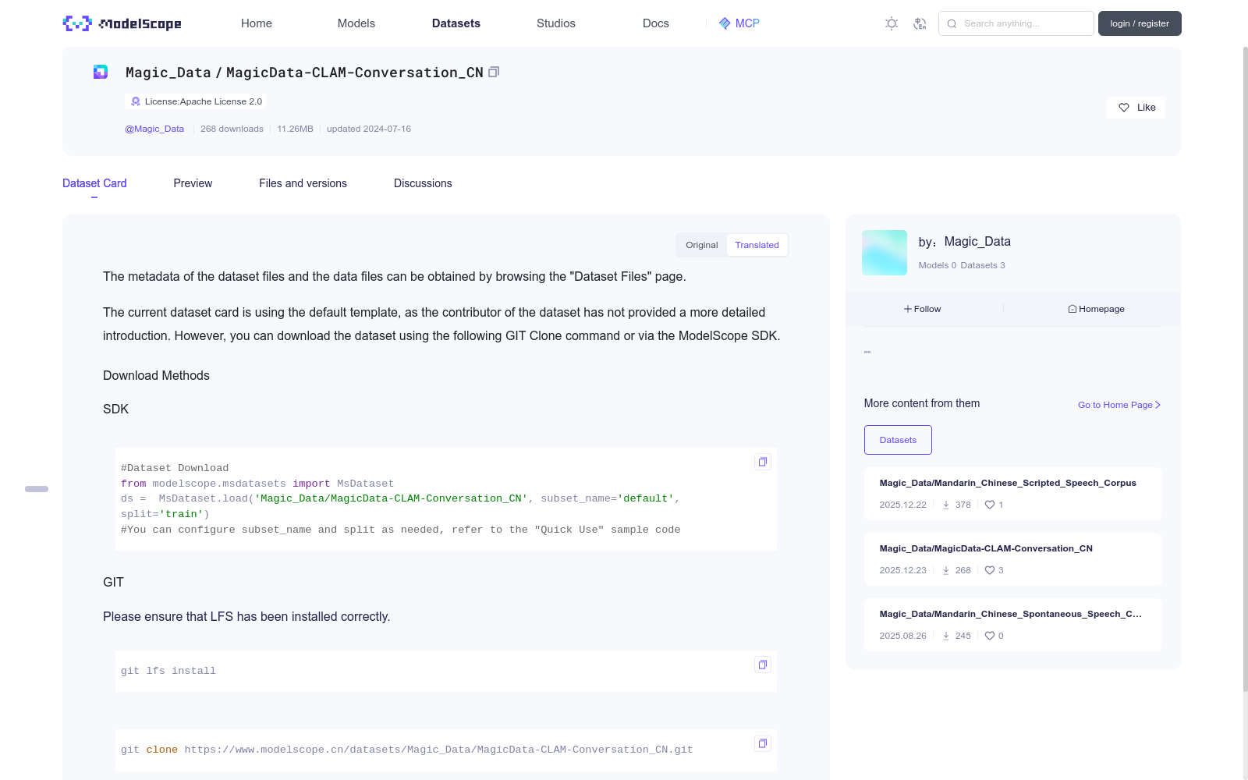
Task: Click the "2025.08.26" date on Spontaneous Speech card
Action: (902, 636)
